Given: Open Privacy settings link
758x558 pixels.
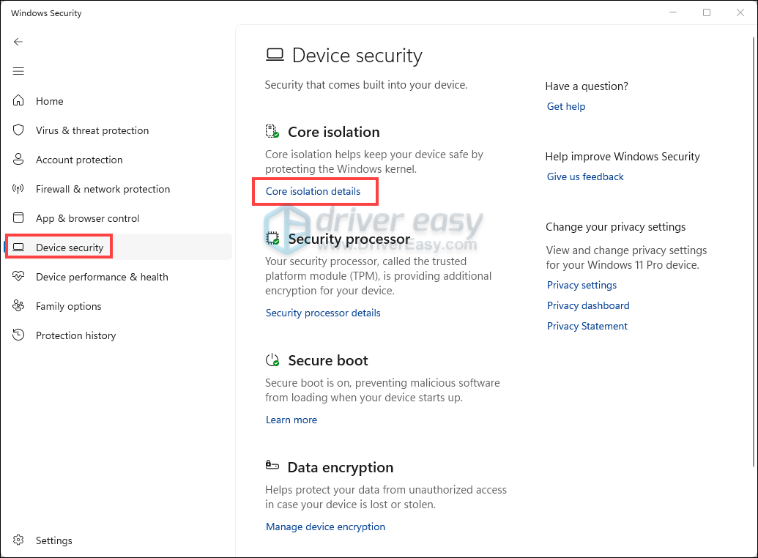Looking at the screenshot, I should pos(581,284).
